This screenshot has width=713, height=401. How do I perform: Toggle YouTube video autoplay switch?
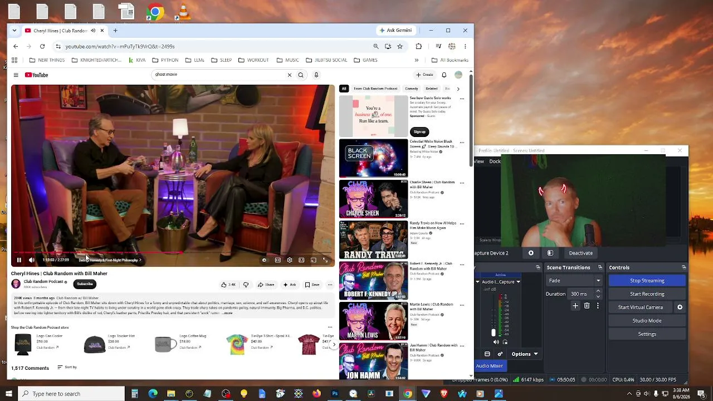pos(265,260)
